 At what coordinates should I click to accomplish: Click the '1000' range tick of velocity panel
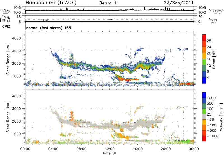pos(16,134)
